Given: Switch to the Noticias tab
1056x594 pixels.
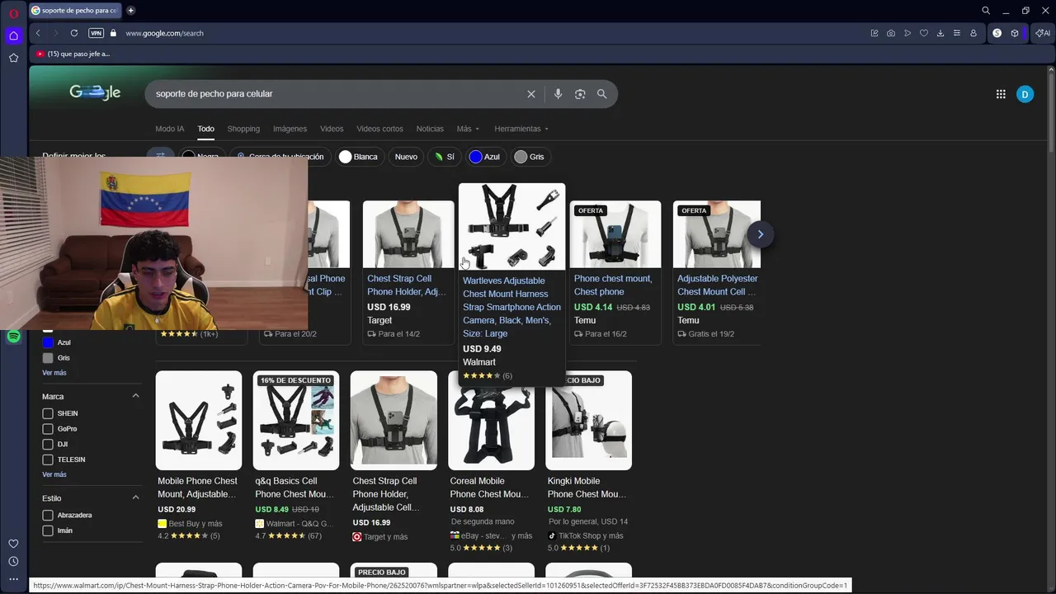Looking at the screenshot, I should coord(430,129).
